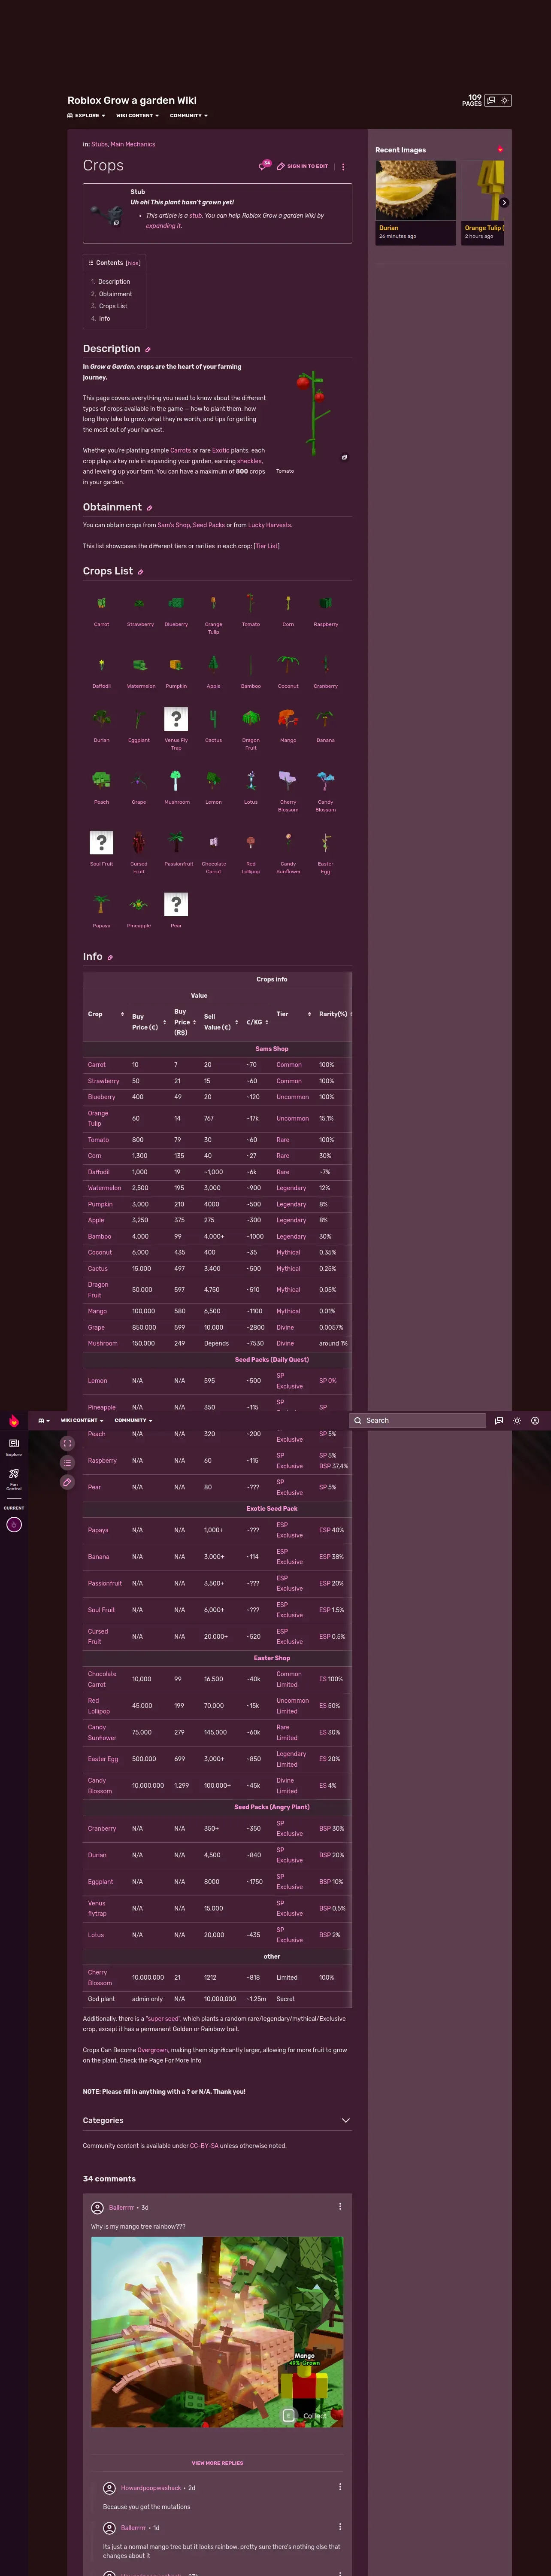551x2576 pixels.
Task: Open Fan Central from the left rail
Action: pyautogui.click(x=14, y=1479)
